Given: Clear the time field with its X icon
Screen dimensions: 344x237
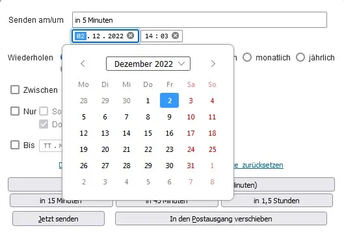Looking at the screenshot, I should [x=175, y=36].
